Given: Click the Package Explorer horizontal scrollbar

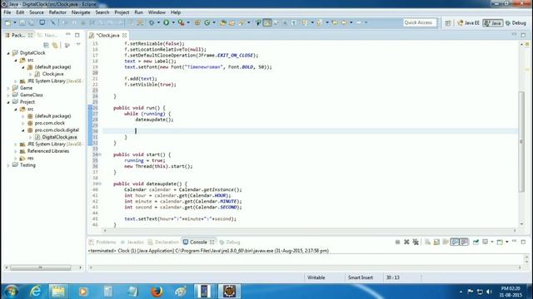Looking at the screenshot, I should [x=41, y=267].
